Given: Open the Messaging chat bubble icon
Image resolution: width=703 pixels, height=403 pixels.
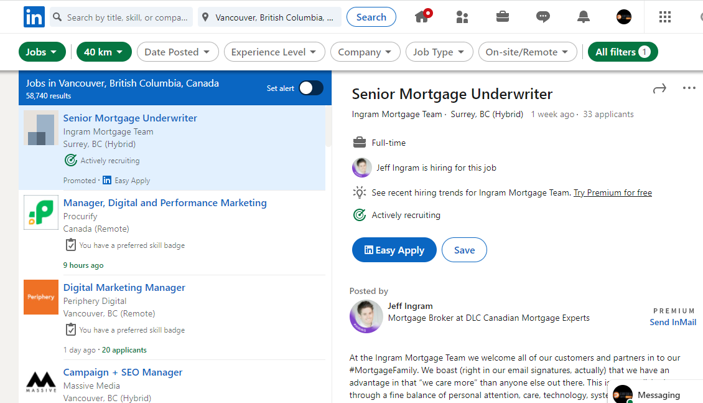Looking at the screenshot, I should pos(543,17).
